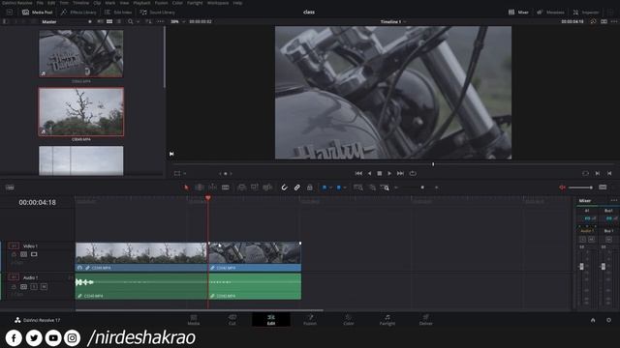
Task: Click the Play Reverse button
Action: [369, 173]
